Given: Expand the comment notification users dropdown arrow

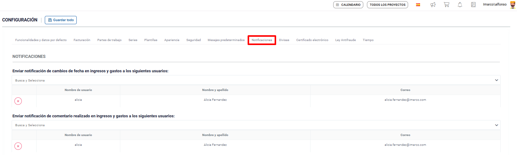Looking at the screenshot, I should [496, 125].
